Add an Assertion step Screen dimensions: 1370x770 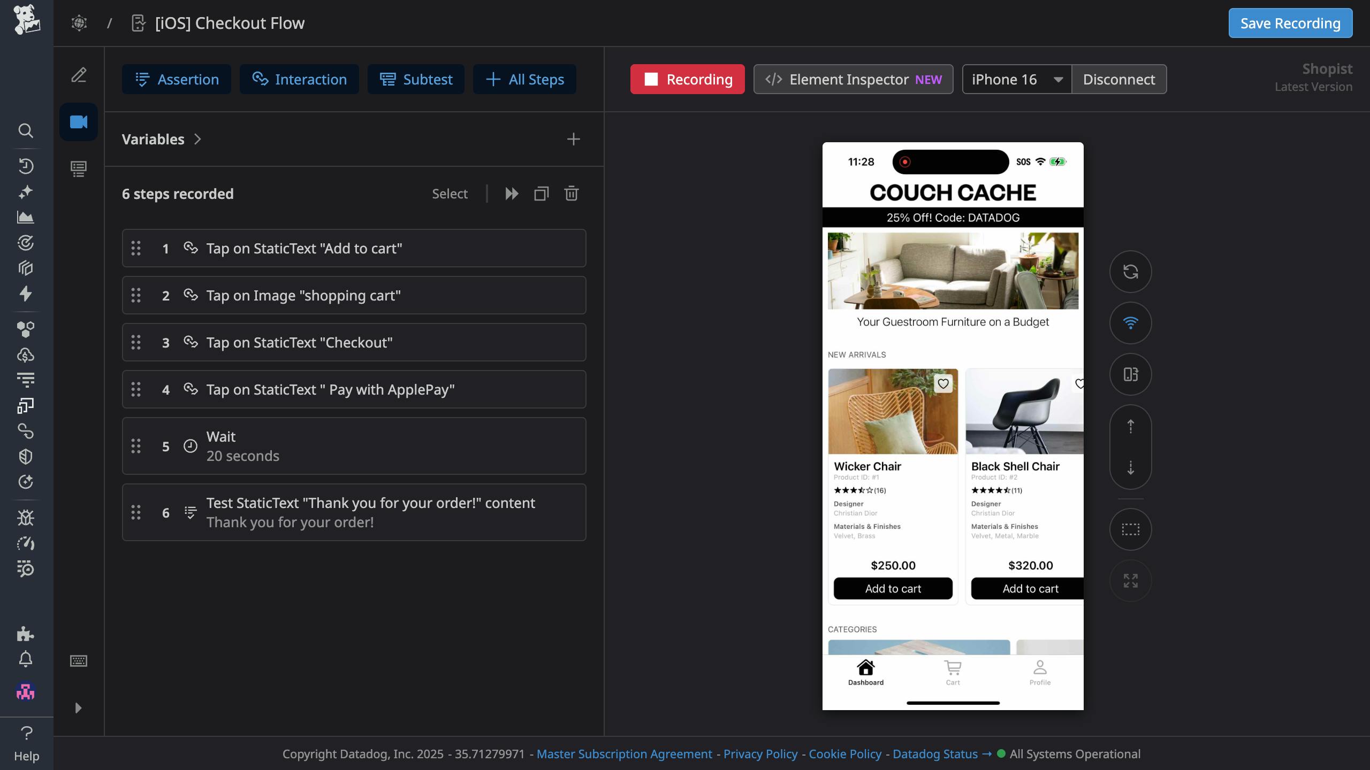(176, 79)
